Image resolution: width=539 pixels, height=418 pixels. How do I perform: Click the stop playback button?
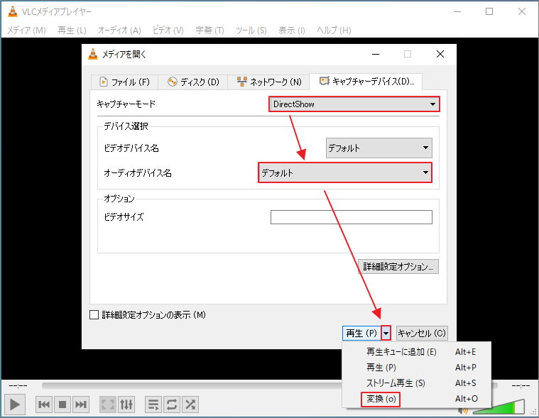(x=62, y=405)
